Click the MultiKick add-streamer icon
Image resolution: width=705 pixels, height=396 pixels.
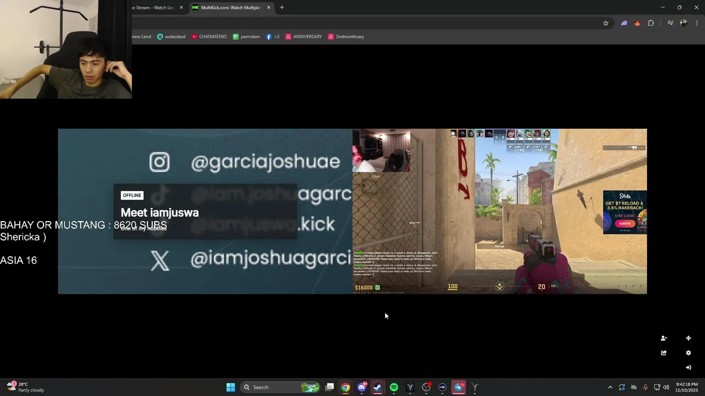pos(664,338)
